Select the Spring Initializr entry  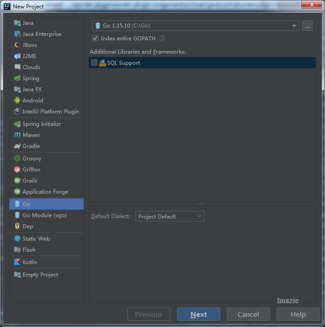pyautogui.click(x=46, y=124)
